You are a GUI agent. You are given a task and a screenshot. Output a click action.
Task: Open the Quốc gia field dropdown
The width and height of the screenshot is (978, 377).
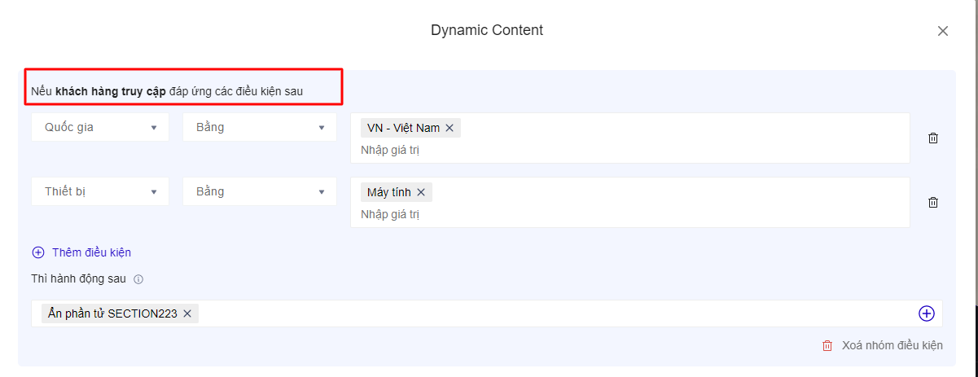[x=100, y=127]
